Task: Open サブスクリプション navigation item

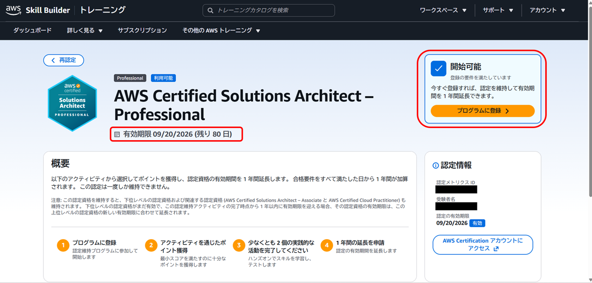Action: point(142,31)
